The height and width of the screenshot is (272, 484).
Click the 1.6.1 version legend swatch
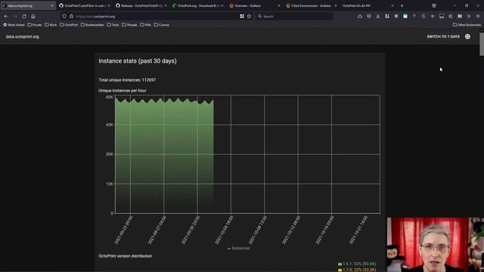coord(340,264)
